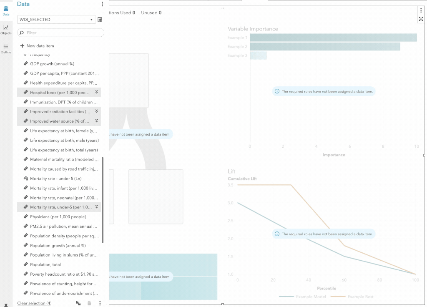This screenshot has height=307, width=427.
Task: Click the data source table icon beside WDI_SELECTED
Action: click(100, 20)
